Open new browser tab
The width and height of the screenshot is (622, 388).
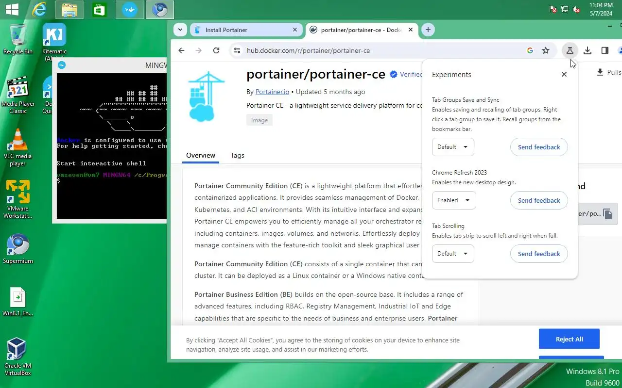tap(428, 30)
